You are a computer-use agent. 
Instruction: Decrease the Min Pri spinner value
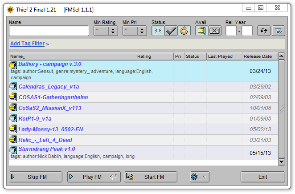pos(142,32)
